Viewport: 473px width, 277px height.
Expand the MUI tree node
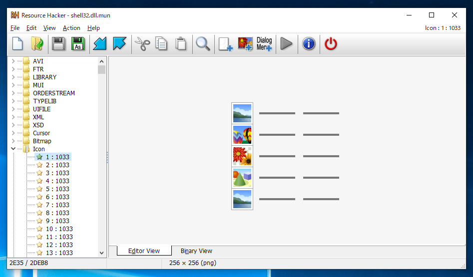coord(13,85)
